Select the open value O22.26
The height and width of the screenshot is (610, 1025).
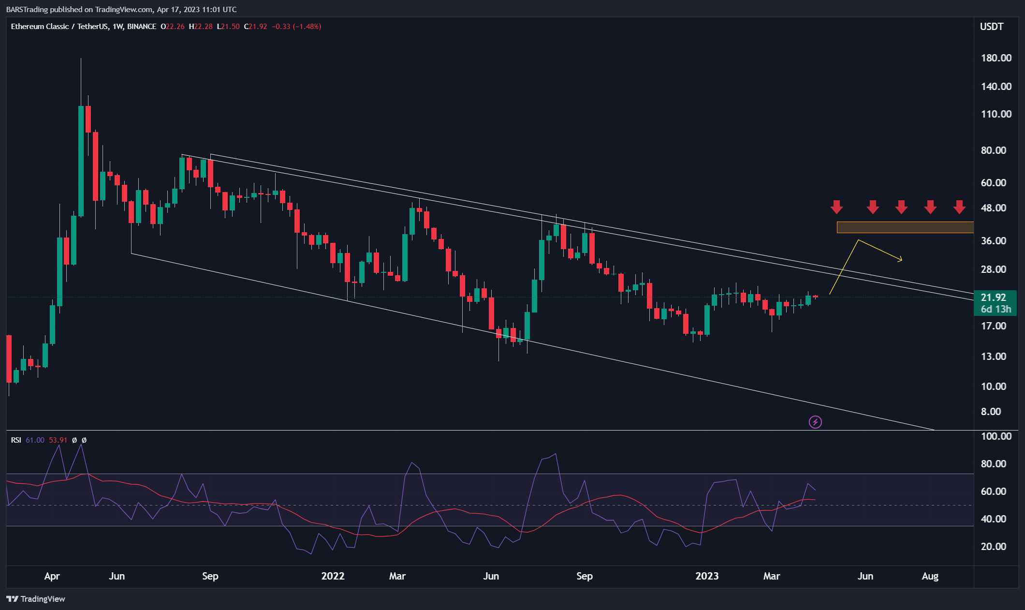pyautogui.click(x=173, y=27)
